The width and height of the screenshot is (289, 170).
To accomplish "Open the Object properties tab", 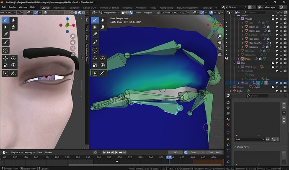I will point(228,139).
